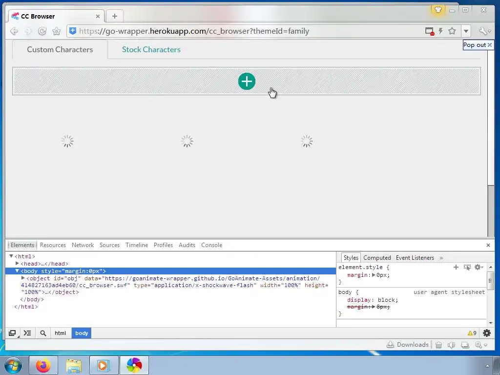Click the cc_browser.swf data URL text
This screenshot has height=375, width=500.
pyautogui.click(x=170, y=282)
